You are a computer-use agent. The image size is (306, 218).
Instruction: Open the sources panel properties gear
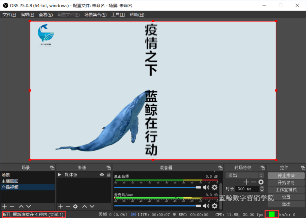[75, 206]
